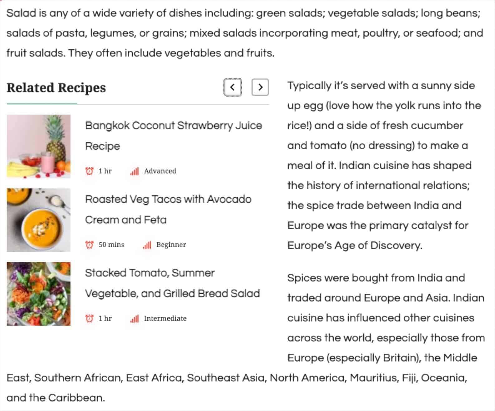Click the colorful vegetable salad thumbnail
The height and width of the screenshot is (411, 495).
[39, 294]
